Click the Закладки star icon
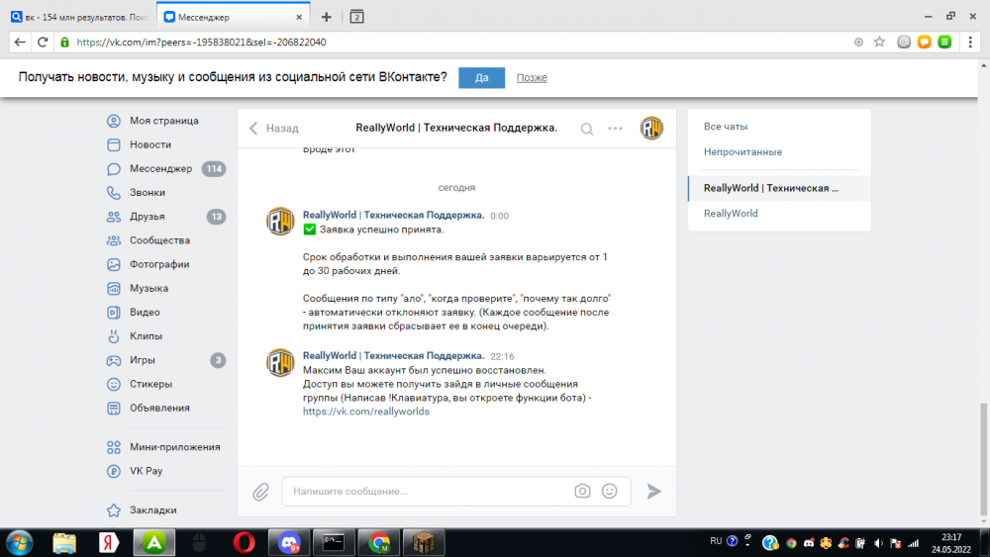This screenshot has width=990, height=557. tap(114, 511)
